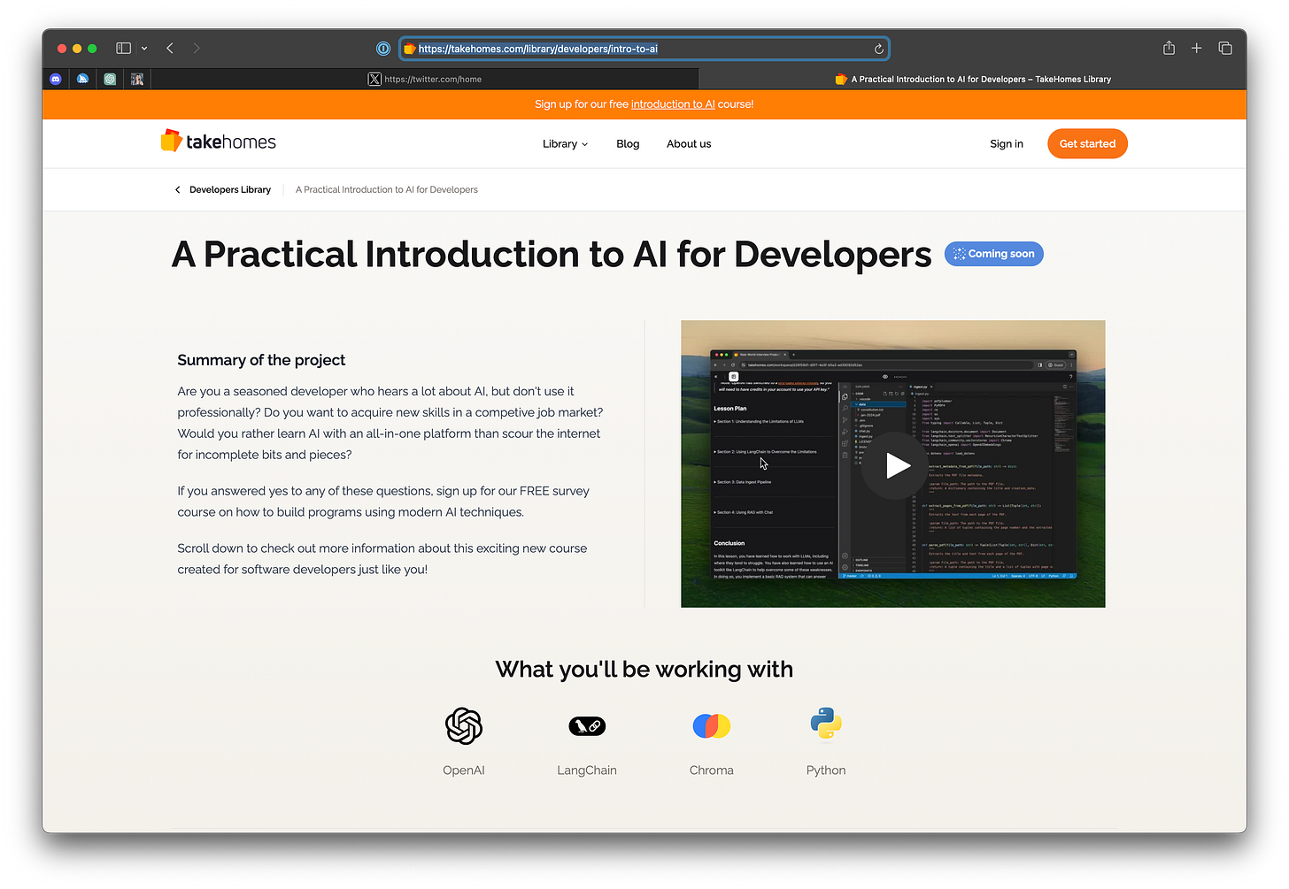Click the takehomes logo
This screenshot has width=1289, height=889.
[218, 142]
